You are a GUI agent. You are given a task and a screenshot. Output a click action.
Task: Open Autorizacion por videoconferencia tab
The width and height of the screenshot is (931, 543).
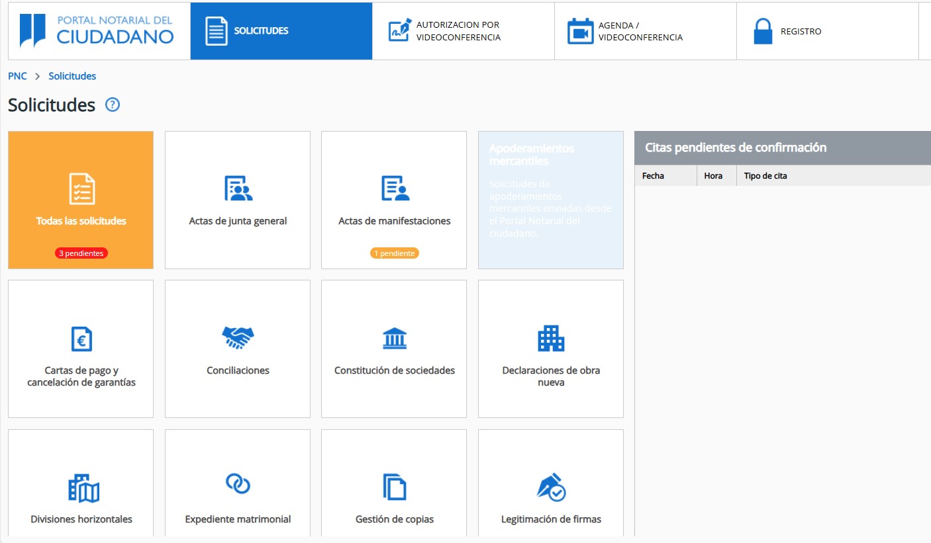click(463, 31)
